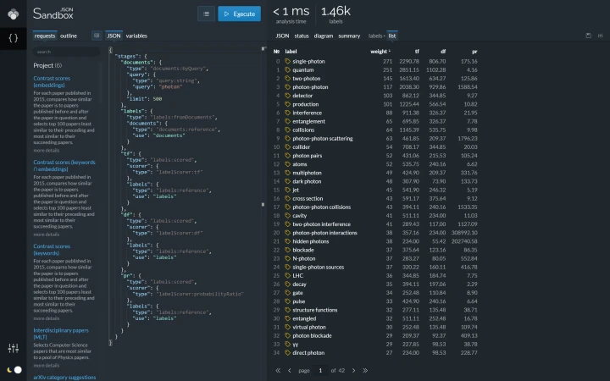Viewport: 610px width, 381px height.
Task: Select the 'single-photon sources' label text
Action: point(319,267)
